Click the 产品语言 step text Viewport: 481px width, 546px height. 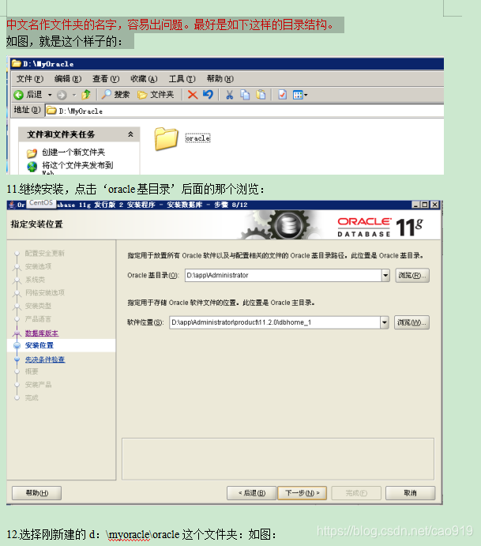pyautogui.click(x=38, y=319)
